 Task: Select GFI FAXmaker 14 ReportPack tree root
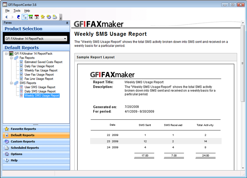tap(33, 53)
